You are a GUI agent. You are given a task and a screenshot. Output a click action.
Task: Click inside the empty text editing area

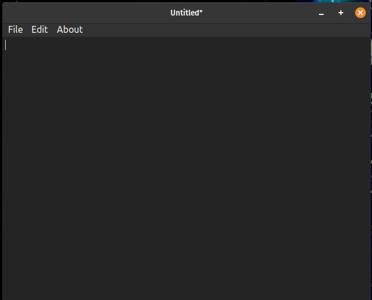click(x=187, y=168)
